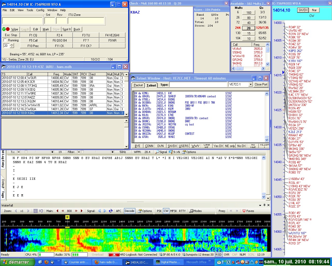
Task: Click the blue signal refresh arrows icon
Action: click(x=111, y=211)
